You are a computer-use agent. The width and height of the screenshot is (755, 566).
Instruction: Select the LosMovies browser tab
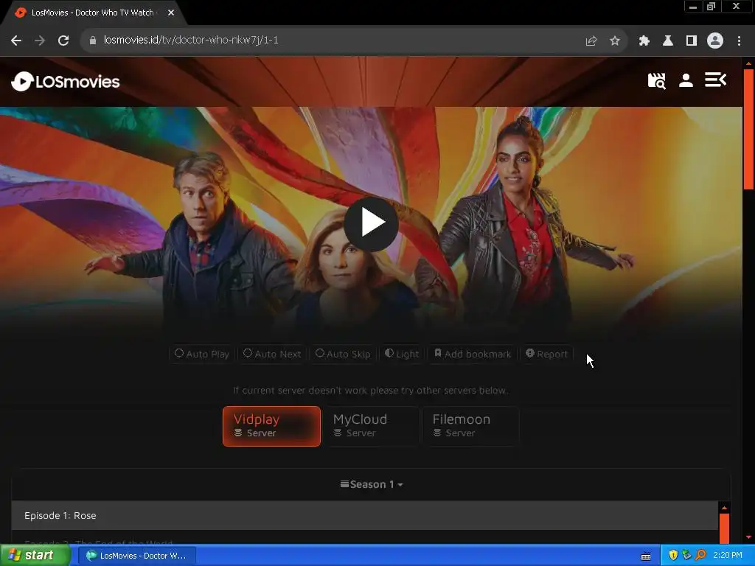coord(91,13)
